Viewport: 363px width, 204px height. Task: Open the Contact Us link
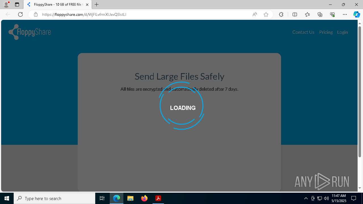[x=303, y=32]
